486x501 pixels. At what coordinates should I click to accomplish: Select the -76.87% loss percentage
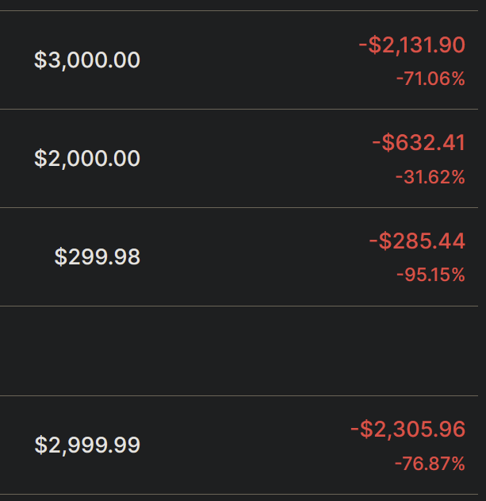[430, 464]
